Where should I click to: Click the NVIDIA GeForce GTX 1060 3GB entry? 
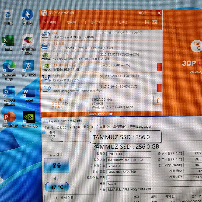[x=81, y=59]
